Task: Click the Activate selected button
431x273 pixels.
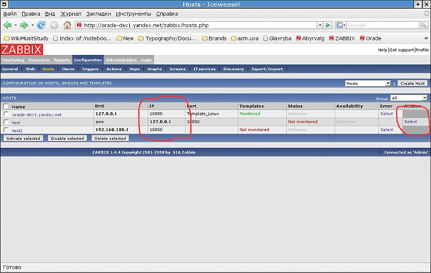Action: point(23,138)
